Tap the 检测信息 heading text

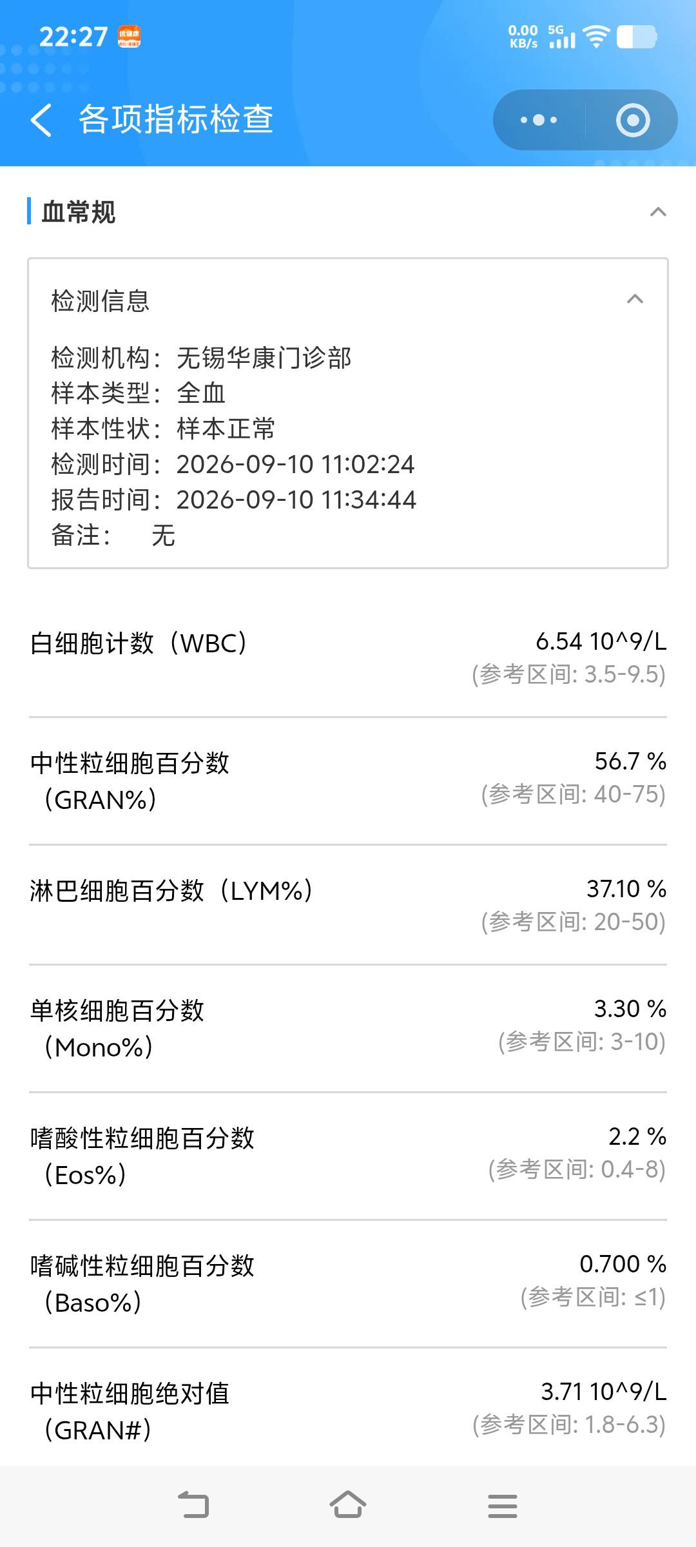tap(101, 301)
